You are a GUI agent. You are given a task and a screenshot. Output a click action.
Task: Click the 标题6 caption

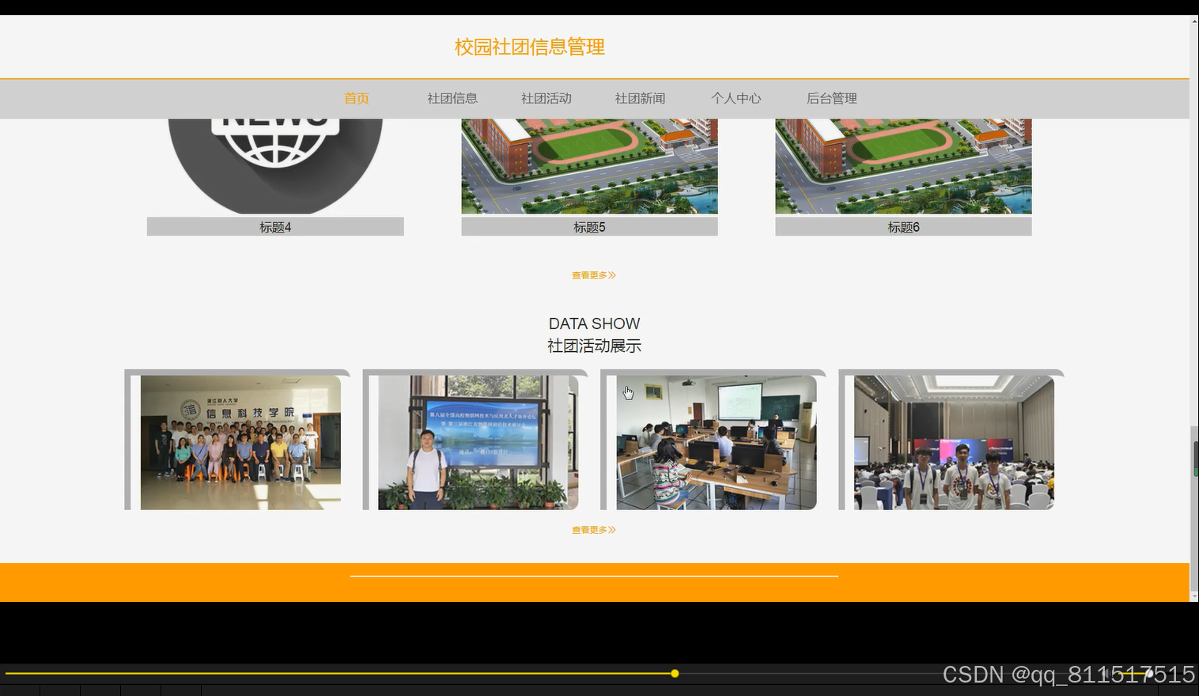pyautogui.click(x=903, y=227)
